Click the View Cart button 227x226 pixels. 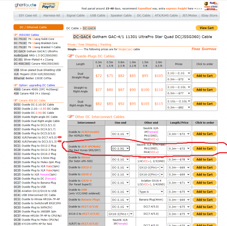coord(207,28)
